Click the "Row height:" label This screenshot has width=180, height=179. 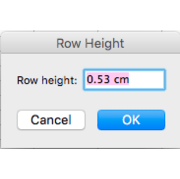point(47,80)
